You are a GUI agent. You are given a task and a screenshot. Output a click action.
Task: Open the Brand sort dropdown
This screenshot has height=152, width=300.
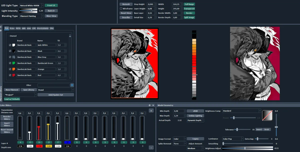(56, 90)
